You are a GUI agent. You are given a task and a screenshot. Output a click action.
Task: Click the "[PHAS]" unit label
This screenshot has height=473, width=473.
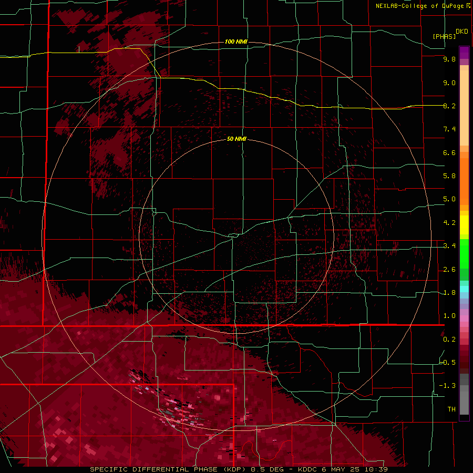444,36
